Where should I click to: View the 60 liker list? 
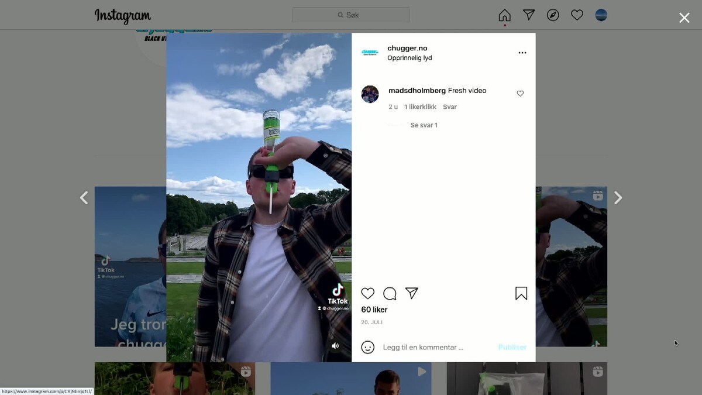point(374,310)
